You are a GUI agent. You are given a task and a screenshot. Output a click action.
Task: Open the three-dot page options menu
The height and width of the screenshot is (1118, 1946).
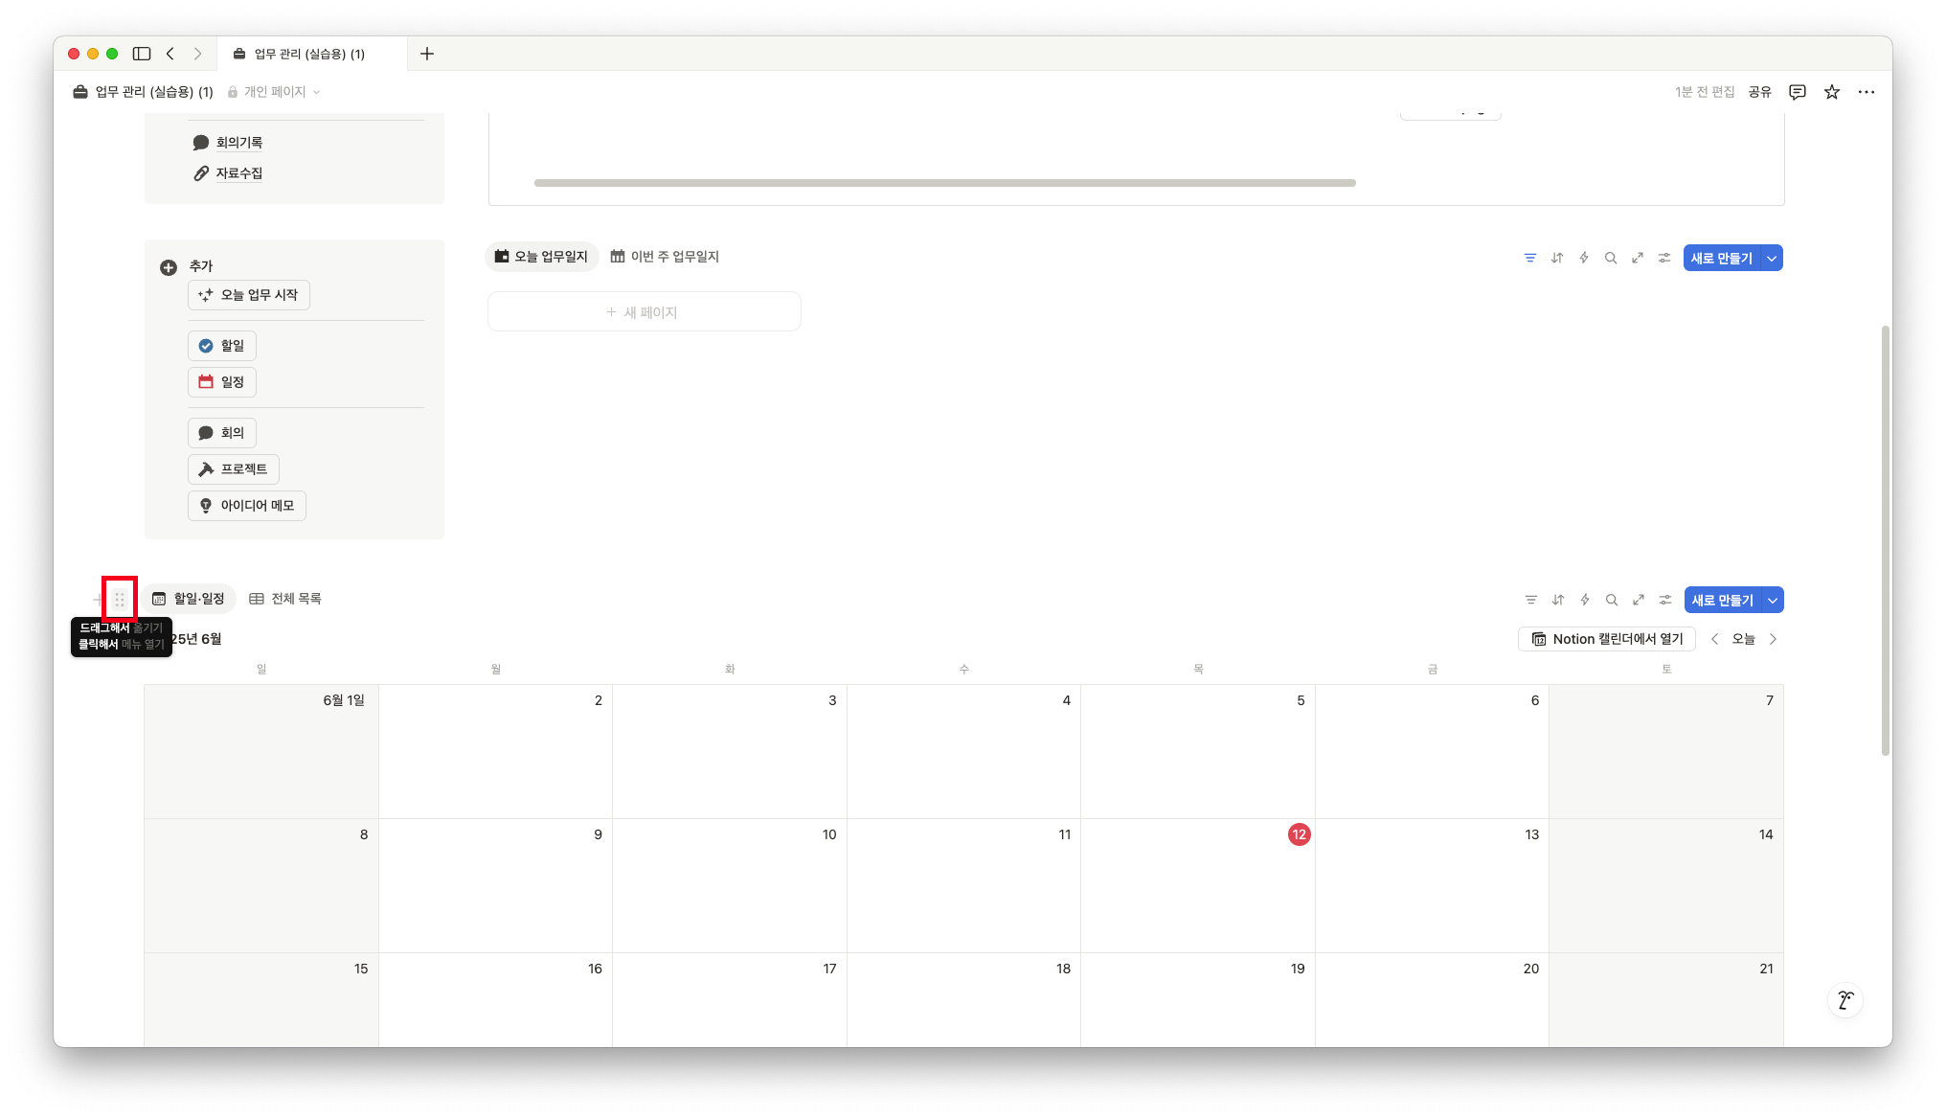click(1867, 92)
